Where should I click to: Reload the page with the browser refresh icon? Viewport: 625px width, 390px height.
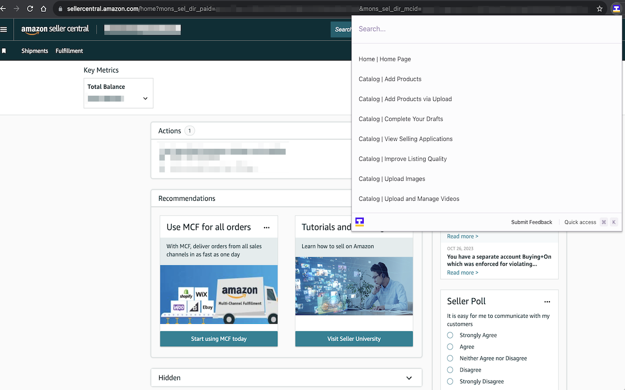pos(30,9)
